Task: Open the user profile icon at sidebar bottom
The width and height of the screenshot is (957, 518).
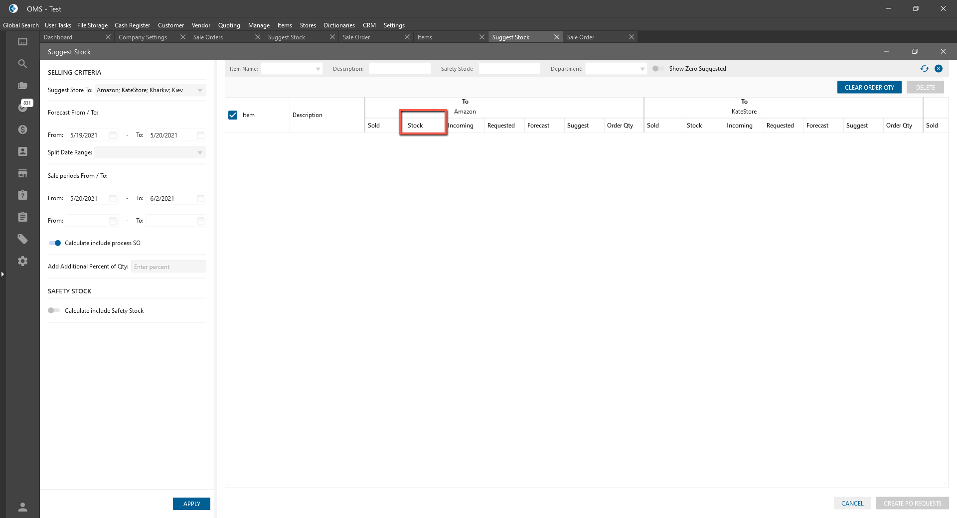Action: (22, 507)
